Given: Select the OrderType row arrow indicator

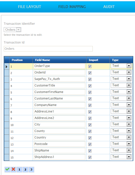Looking at the screenshot, I should (6, 67).
